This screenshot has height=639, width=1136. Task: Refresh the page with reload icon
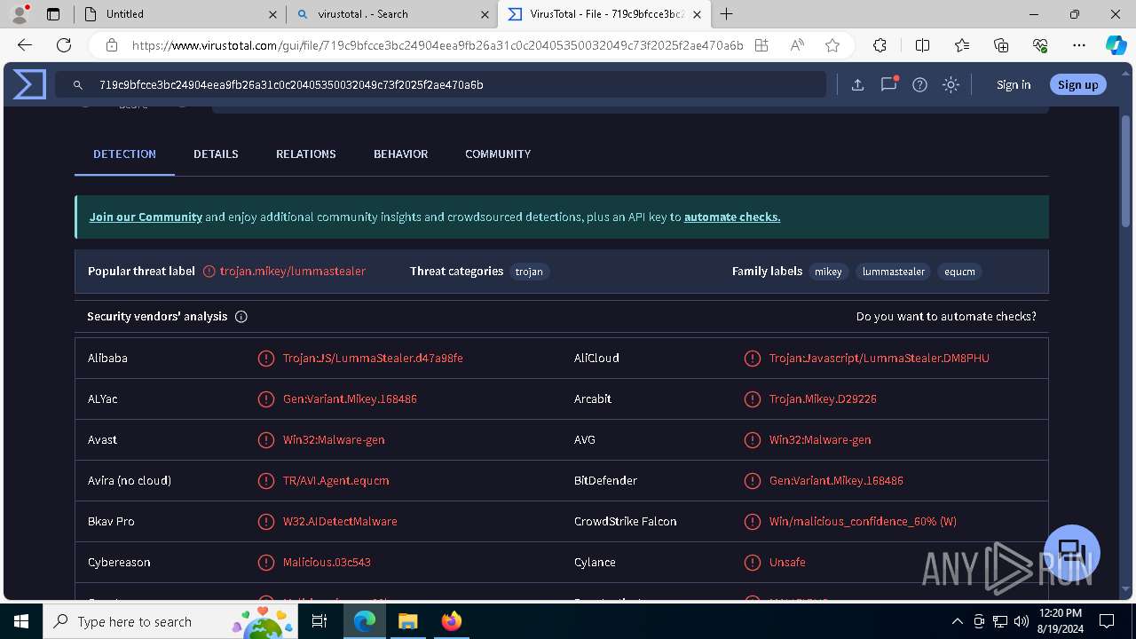coord(64,45)
